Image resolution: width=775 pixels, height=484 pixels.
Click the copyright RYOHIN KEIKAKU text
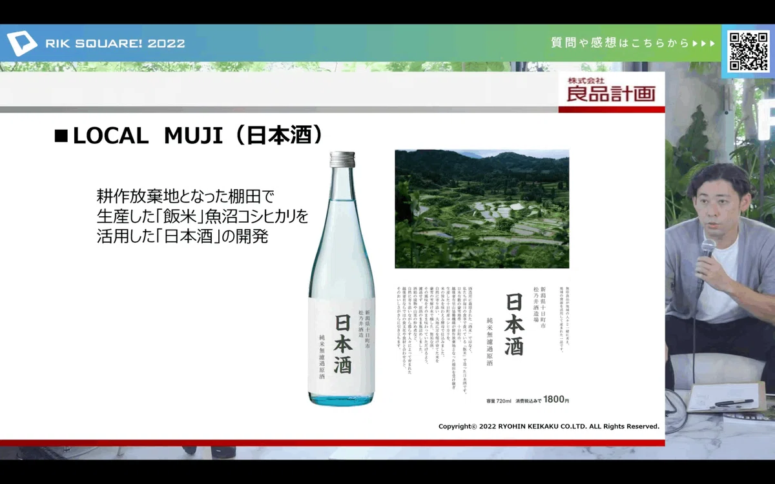(x=549, y=426)
